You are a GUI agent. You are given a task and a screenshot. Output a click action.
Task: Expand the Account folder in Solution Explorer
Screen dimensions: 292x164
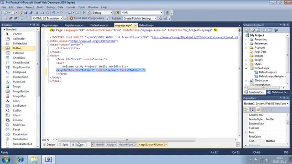pyautogui.click(x=246, y=47)
